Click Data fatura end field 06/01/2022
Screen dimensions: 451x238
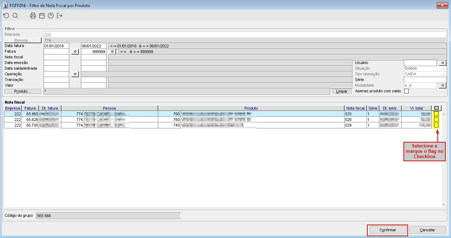tap(94, 46)
